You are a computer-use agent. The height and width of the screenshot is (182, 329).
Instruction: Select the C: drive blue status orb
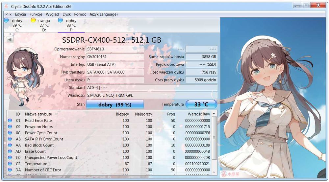point(6,20)
